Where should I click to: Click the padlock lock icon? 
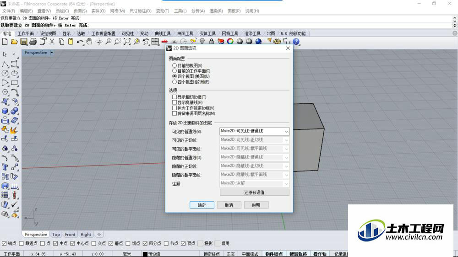point(212,42)
